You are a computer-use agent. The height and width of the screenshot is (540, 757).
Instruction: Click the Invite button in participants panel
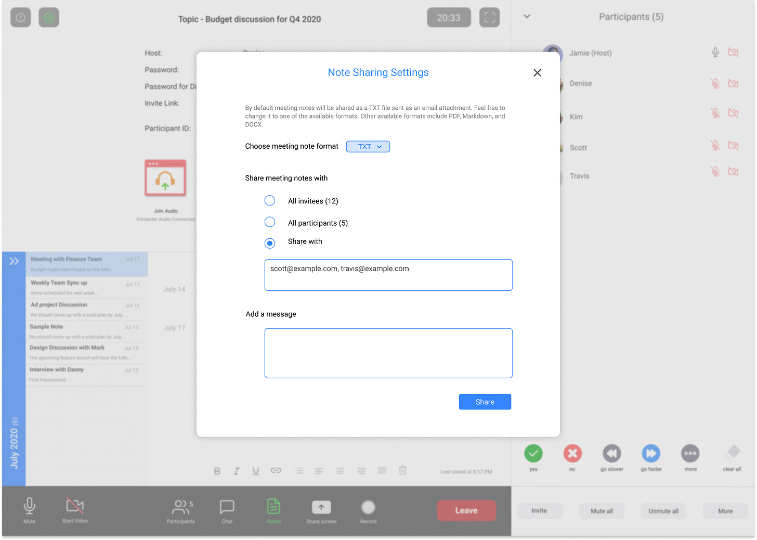pyautogui.click(x=540, y=511)
